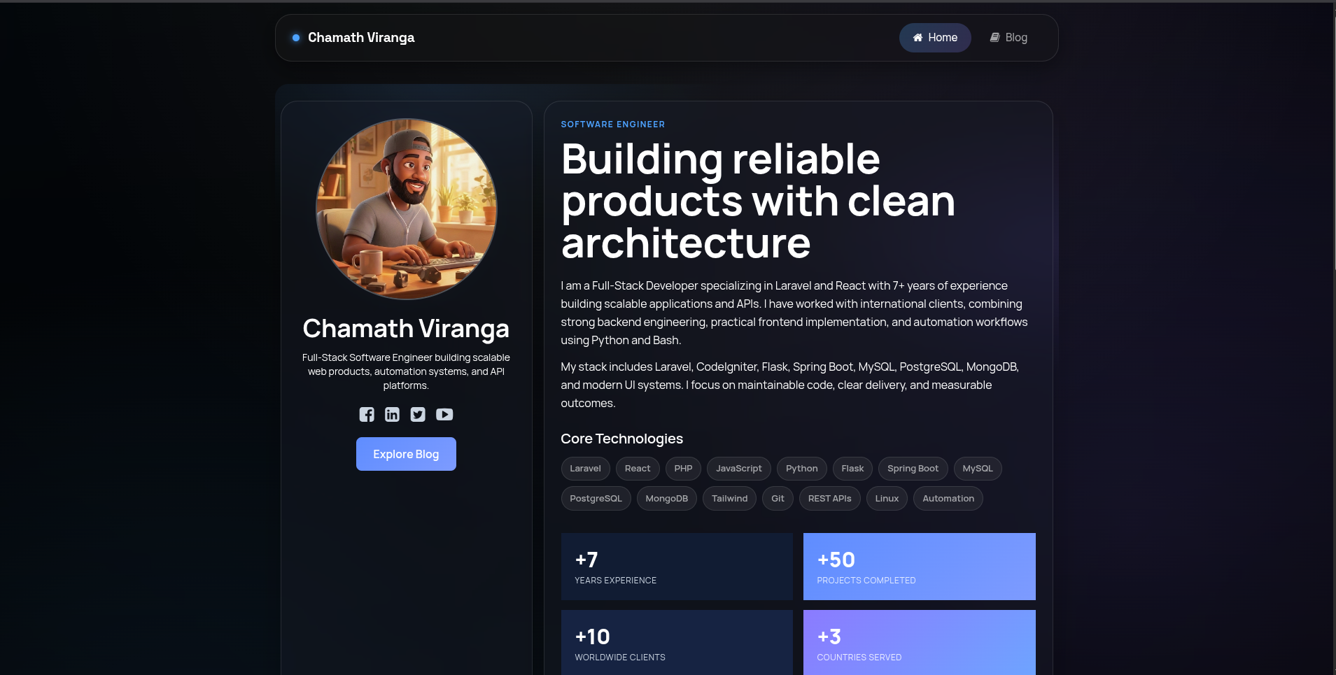The width and height of the screenshot is (1336, 675).
Task: Click the circular profile avatar image
Action: pos(407,208)
